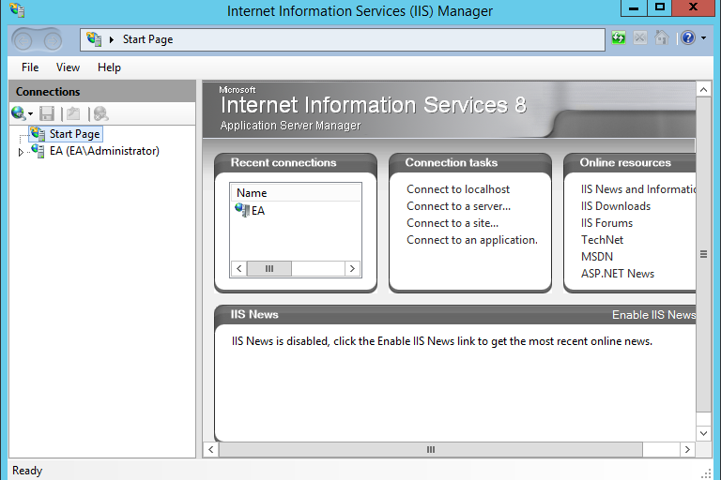The width and height of the screenshot is (721, 480).
Task: Expand the EA server tree node
Action: click(x=21, y=152)
